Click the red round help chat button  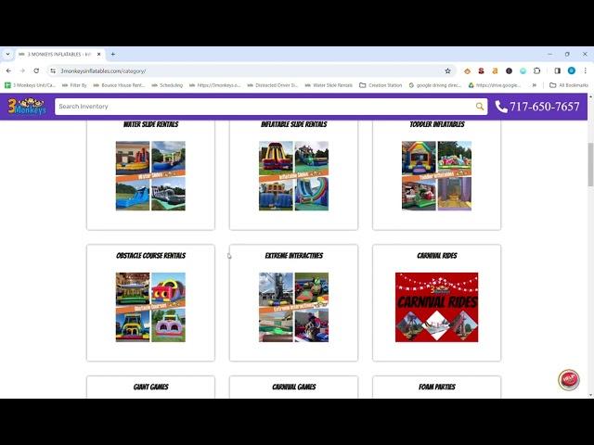[x=569, y=379]
